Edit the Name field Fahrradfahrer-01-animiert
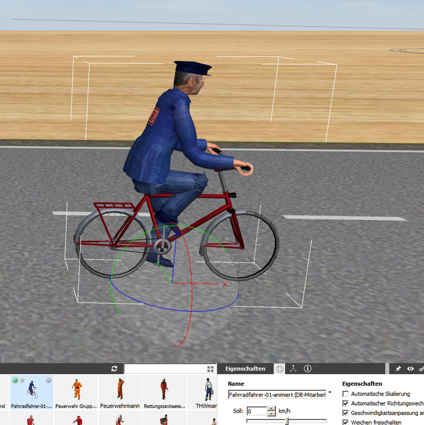Image resolution: width=424 pixels, height=425 pixels. [x=277, y=394]
